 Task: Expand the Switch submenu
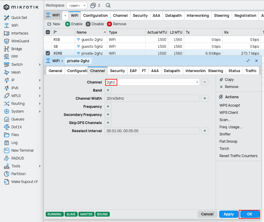pos(40,65)
